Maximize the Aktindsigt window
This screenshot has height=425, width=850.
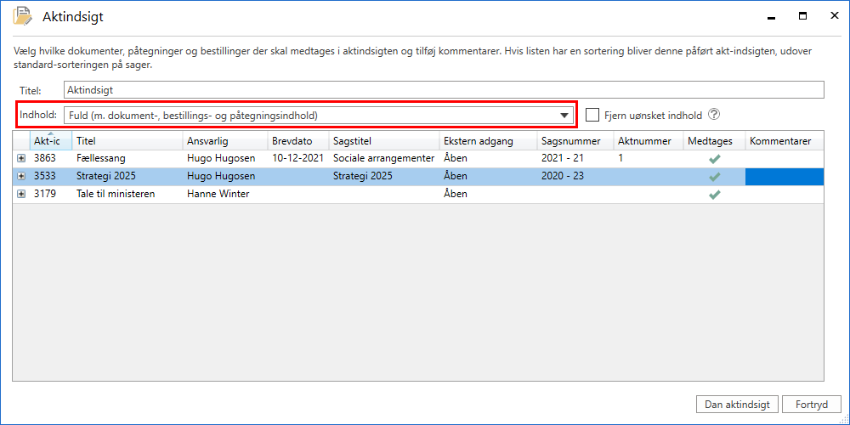click(x=802, y=16)
